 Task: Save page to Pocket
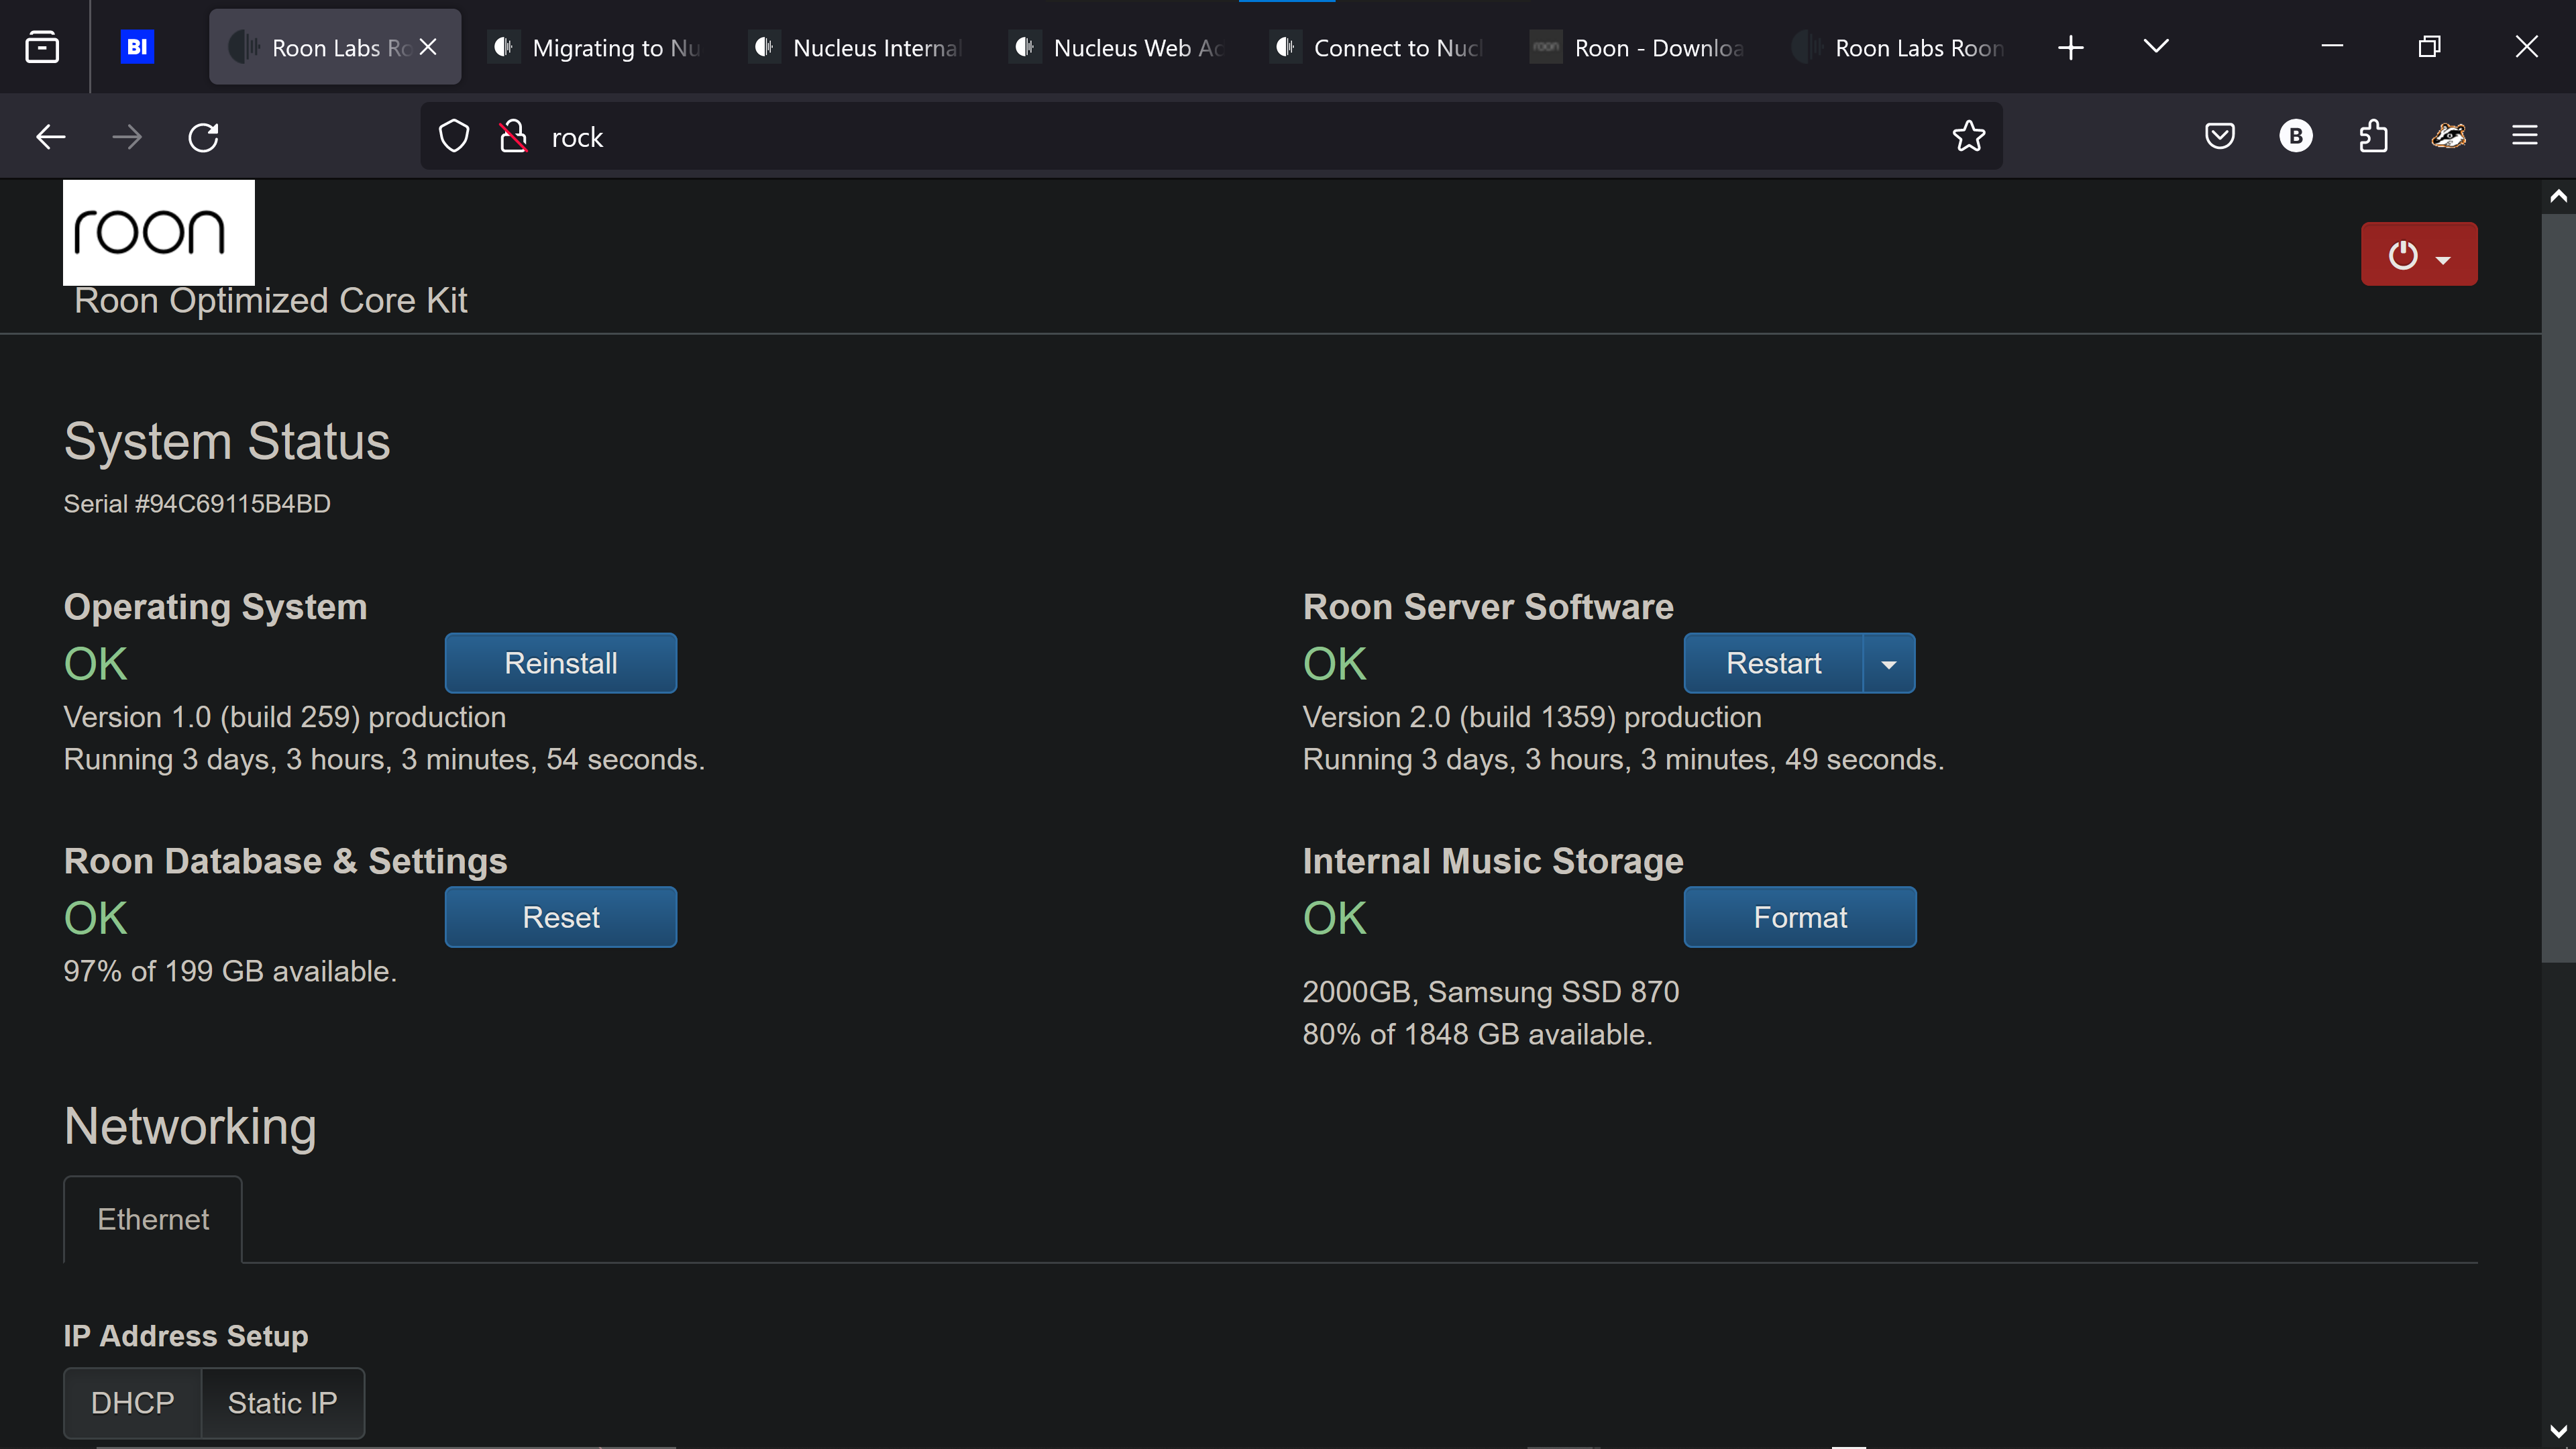2219,136
